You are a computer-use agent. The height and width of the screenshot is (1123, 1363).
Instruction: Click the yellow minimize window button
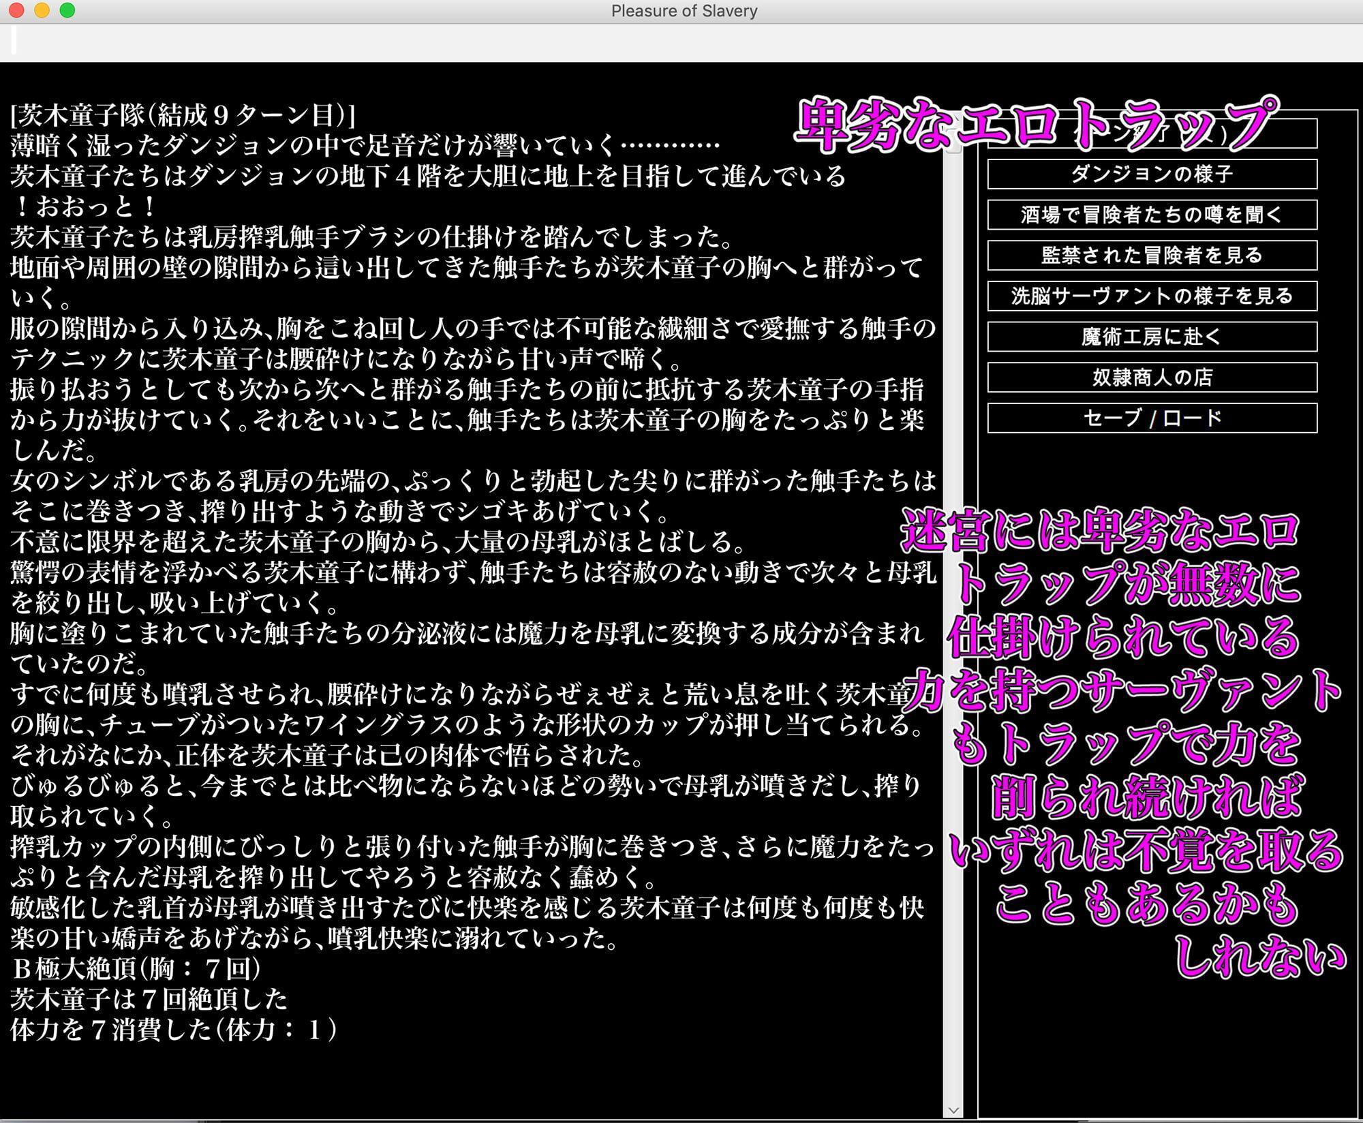pos(42,10)
